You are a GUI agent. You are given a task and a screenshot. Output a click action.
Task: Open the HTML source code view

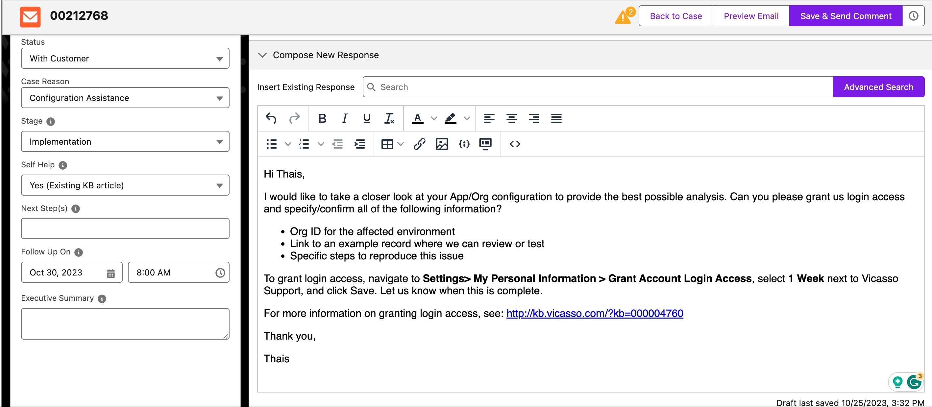[515, 144]
